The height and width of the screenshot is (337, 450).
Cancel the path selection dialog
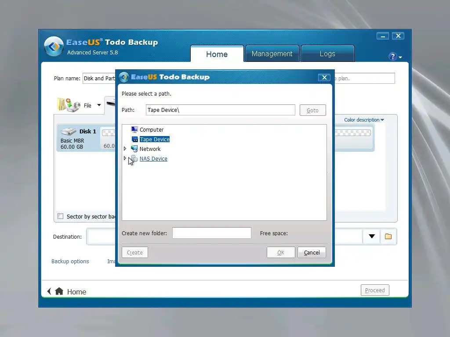[312, 252]
